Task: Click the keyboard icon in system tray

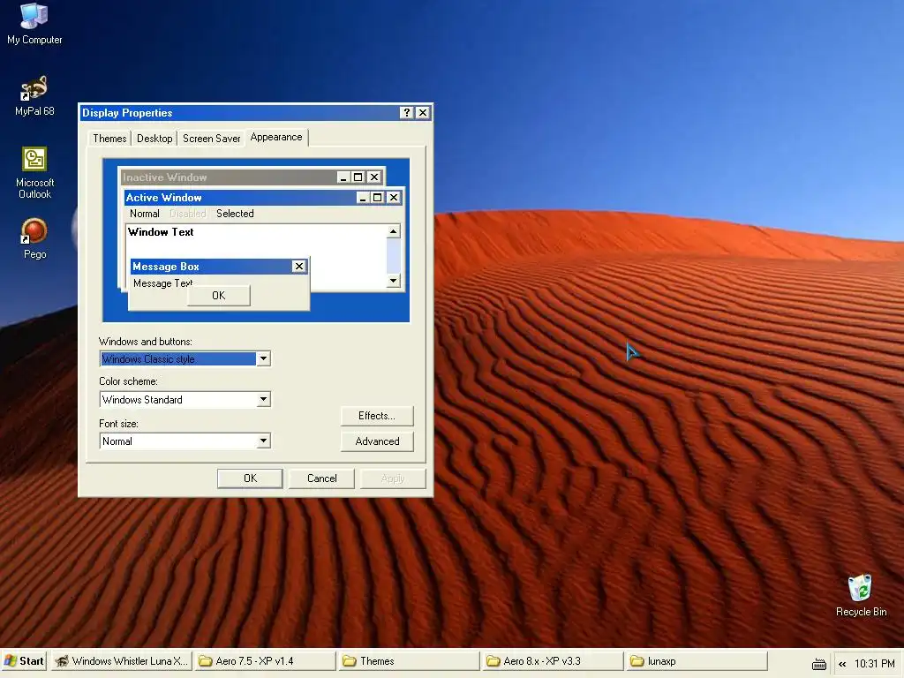Action: pyautogui.click(x=818, y=664)
